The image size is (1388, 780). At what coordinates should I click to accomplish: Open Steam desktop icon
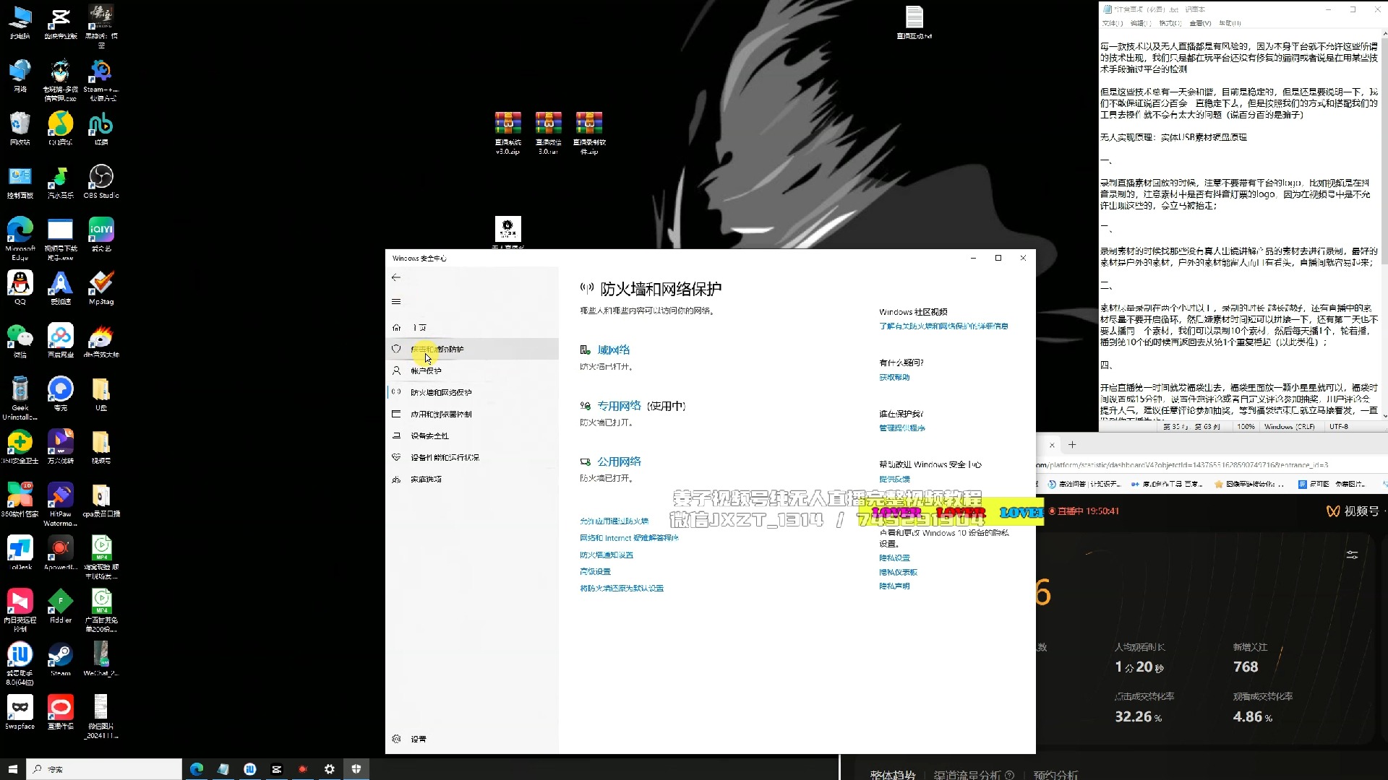tap(61, 659)
